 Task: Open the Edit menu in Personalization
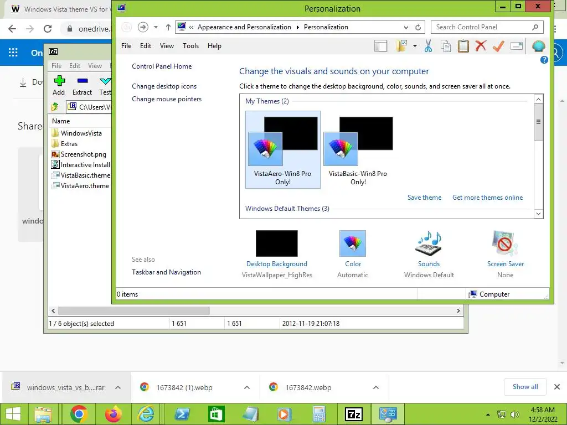[146, 46]
